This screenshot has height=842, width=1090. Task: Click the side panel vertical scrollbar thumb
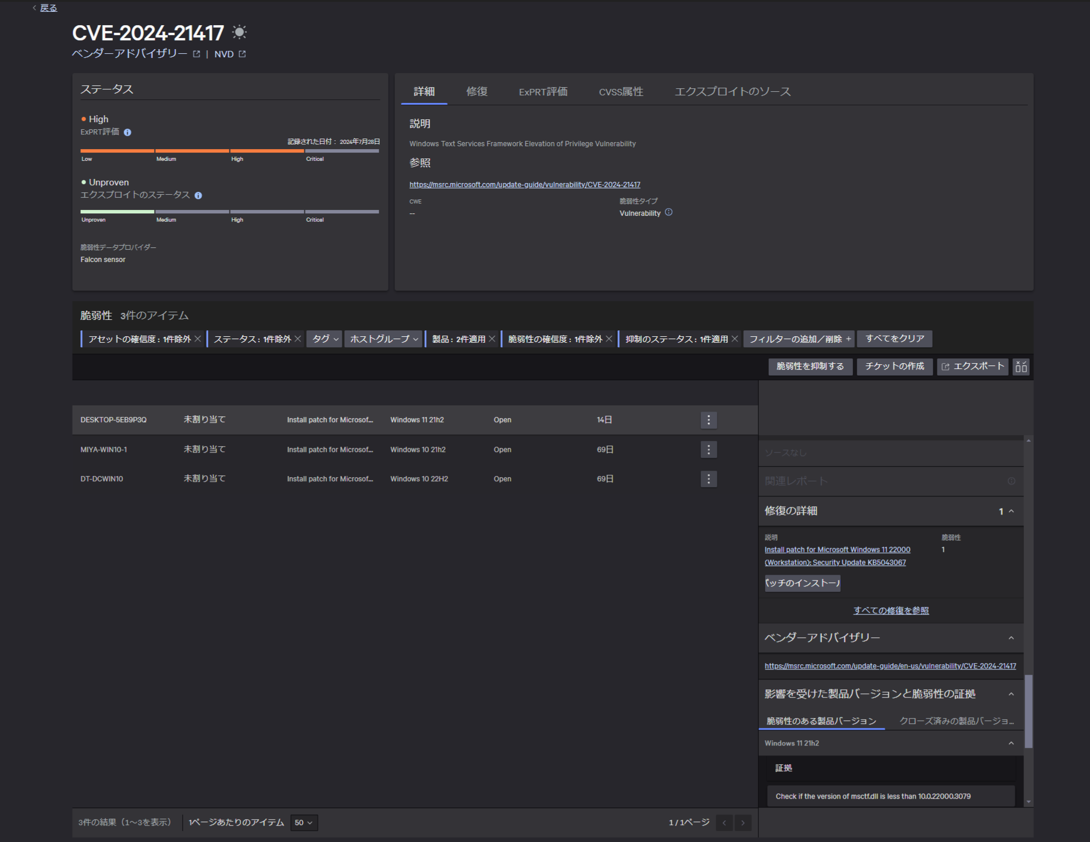1029,712
